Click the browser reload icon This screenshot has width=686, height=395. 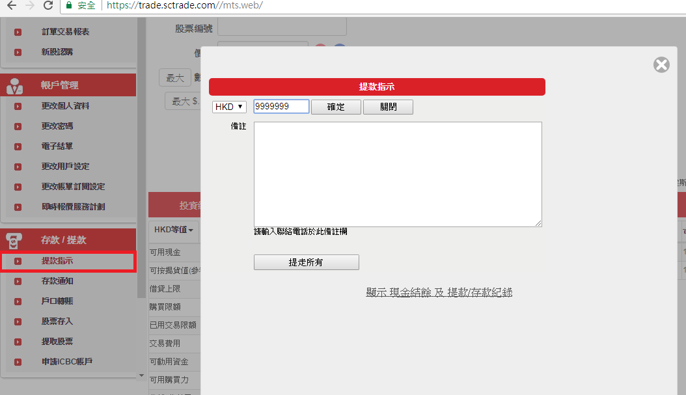click(x=48, y=6)
